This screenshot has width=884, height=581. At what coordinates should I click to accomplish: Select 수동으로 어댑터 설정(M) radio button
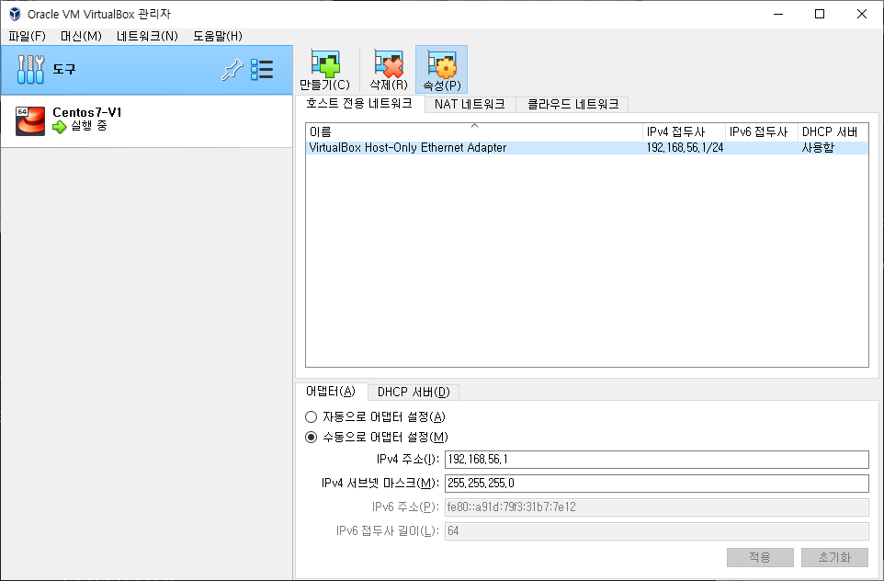[312, 438]
